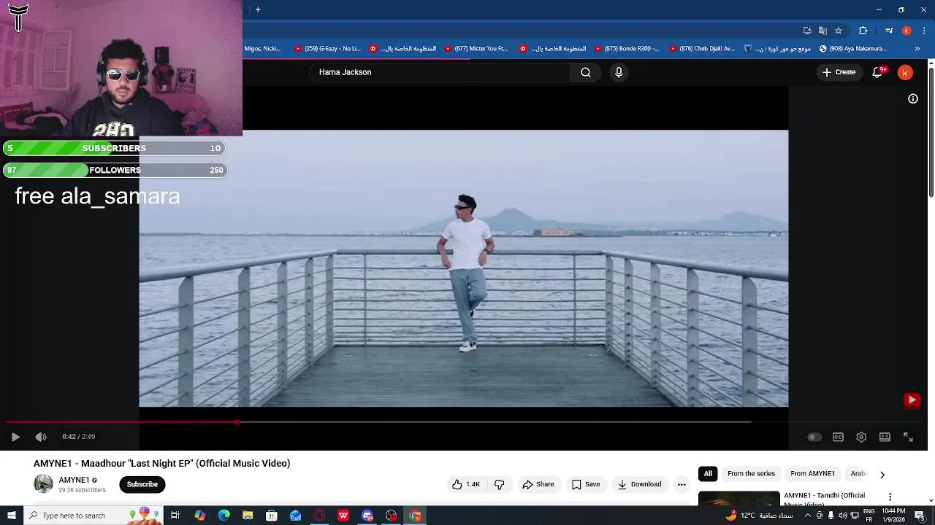Image resolution: width=935 pixels, height=525 pixels.
Task: Expand hidden bookmarks with double chevron
Action: click(917, 49)
